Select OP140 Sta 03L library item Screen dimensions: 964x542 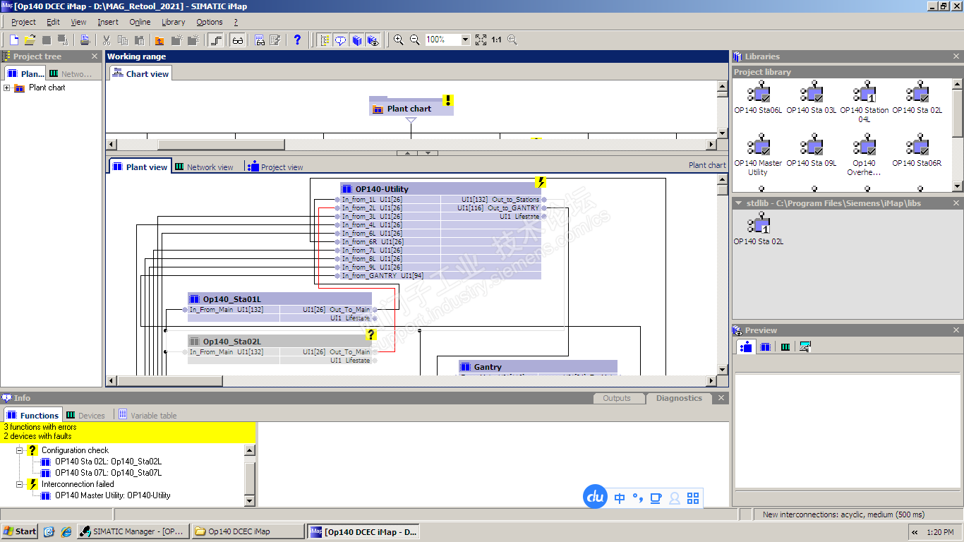812,97
